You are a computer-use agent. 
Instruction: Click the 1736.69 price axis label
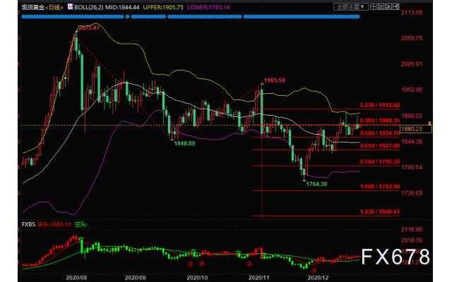click(x=412, y=192)
